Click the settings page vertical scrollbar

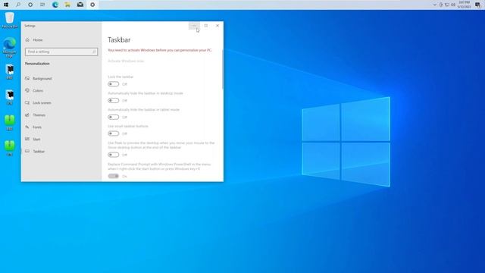click(222, 70)
